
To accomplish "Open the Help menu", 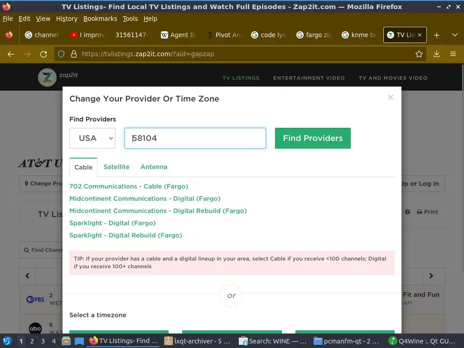I will (150, 19).
